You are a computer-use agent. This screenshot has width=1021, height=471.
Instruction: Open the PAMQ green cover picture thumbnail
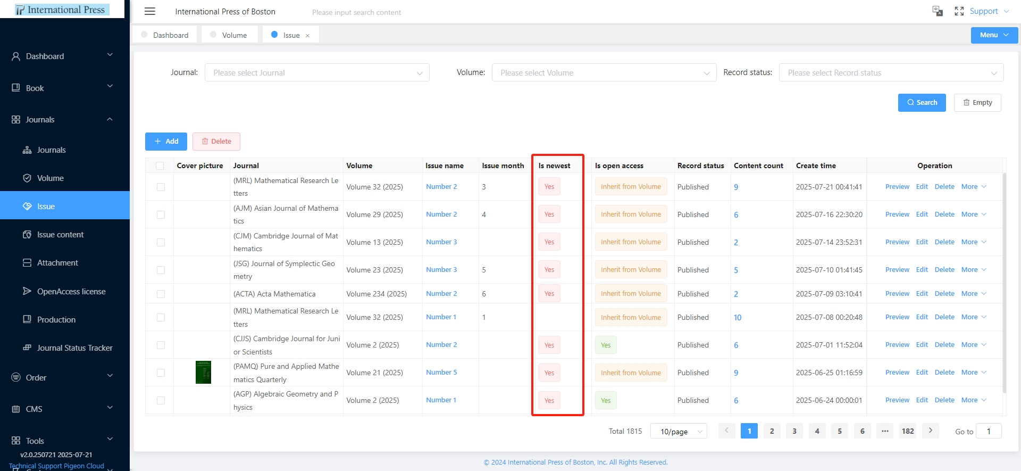203,372
